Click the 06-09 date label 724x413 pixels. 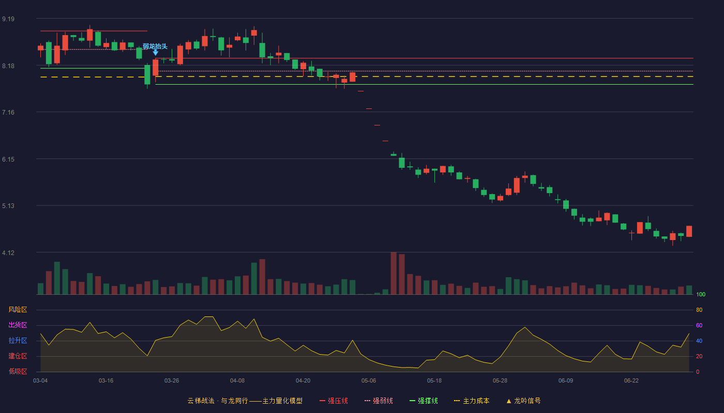coord(566,380)
